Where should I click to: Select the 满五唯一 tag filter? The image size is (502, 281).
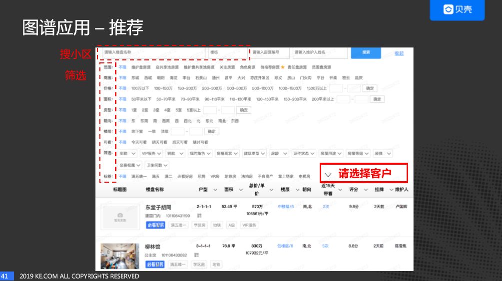(x=139, y=176)
